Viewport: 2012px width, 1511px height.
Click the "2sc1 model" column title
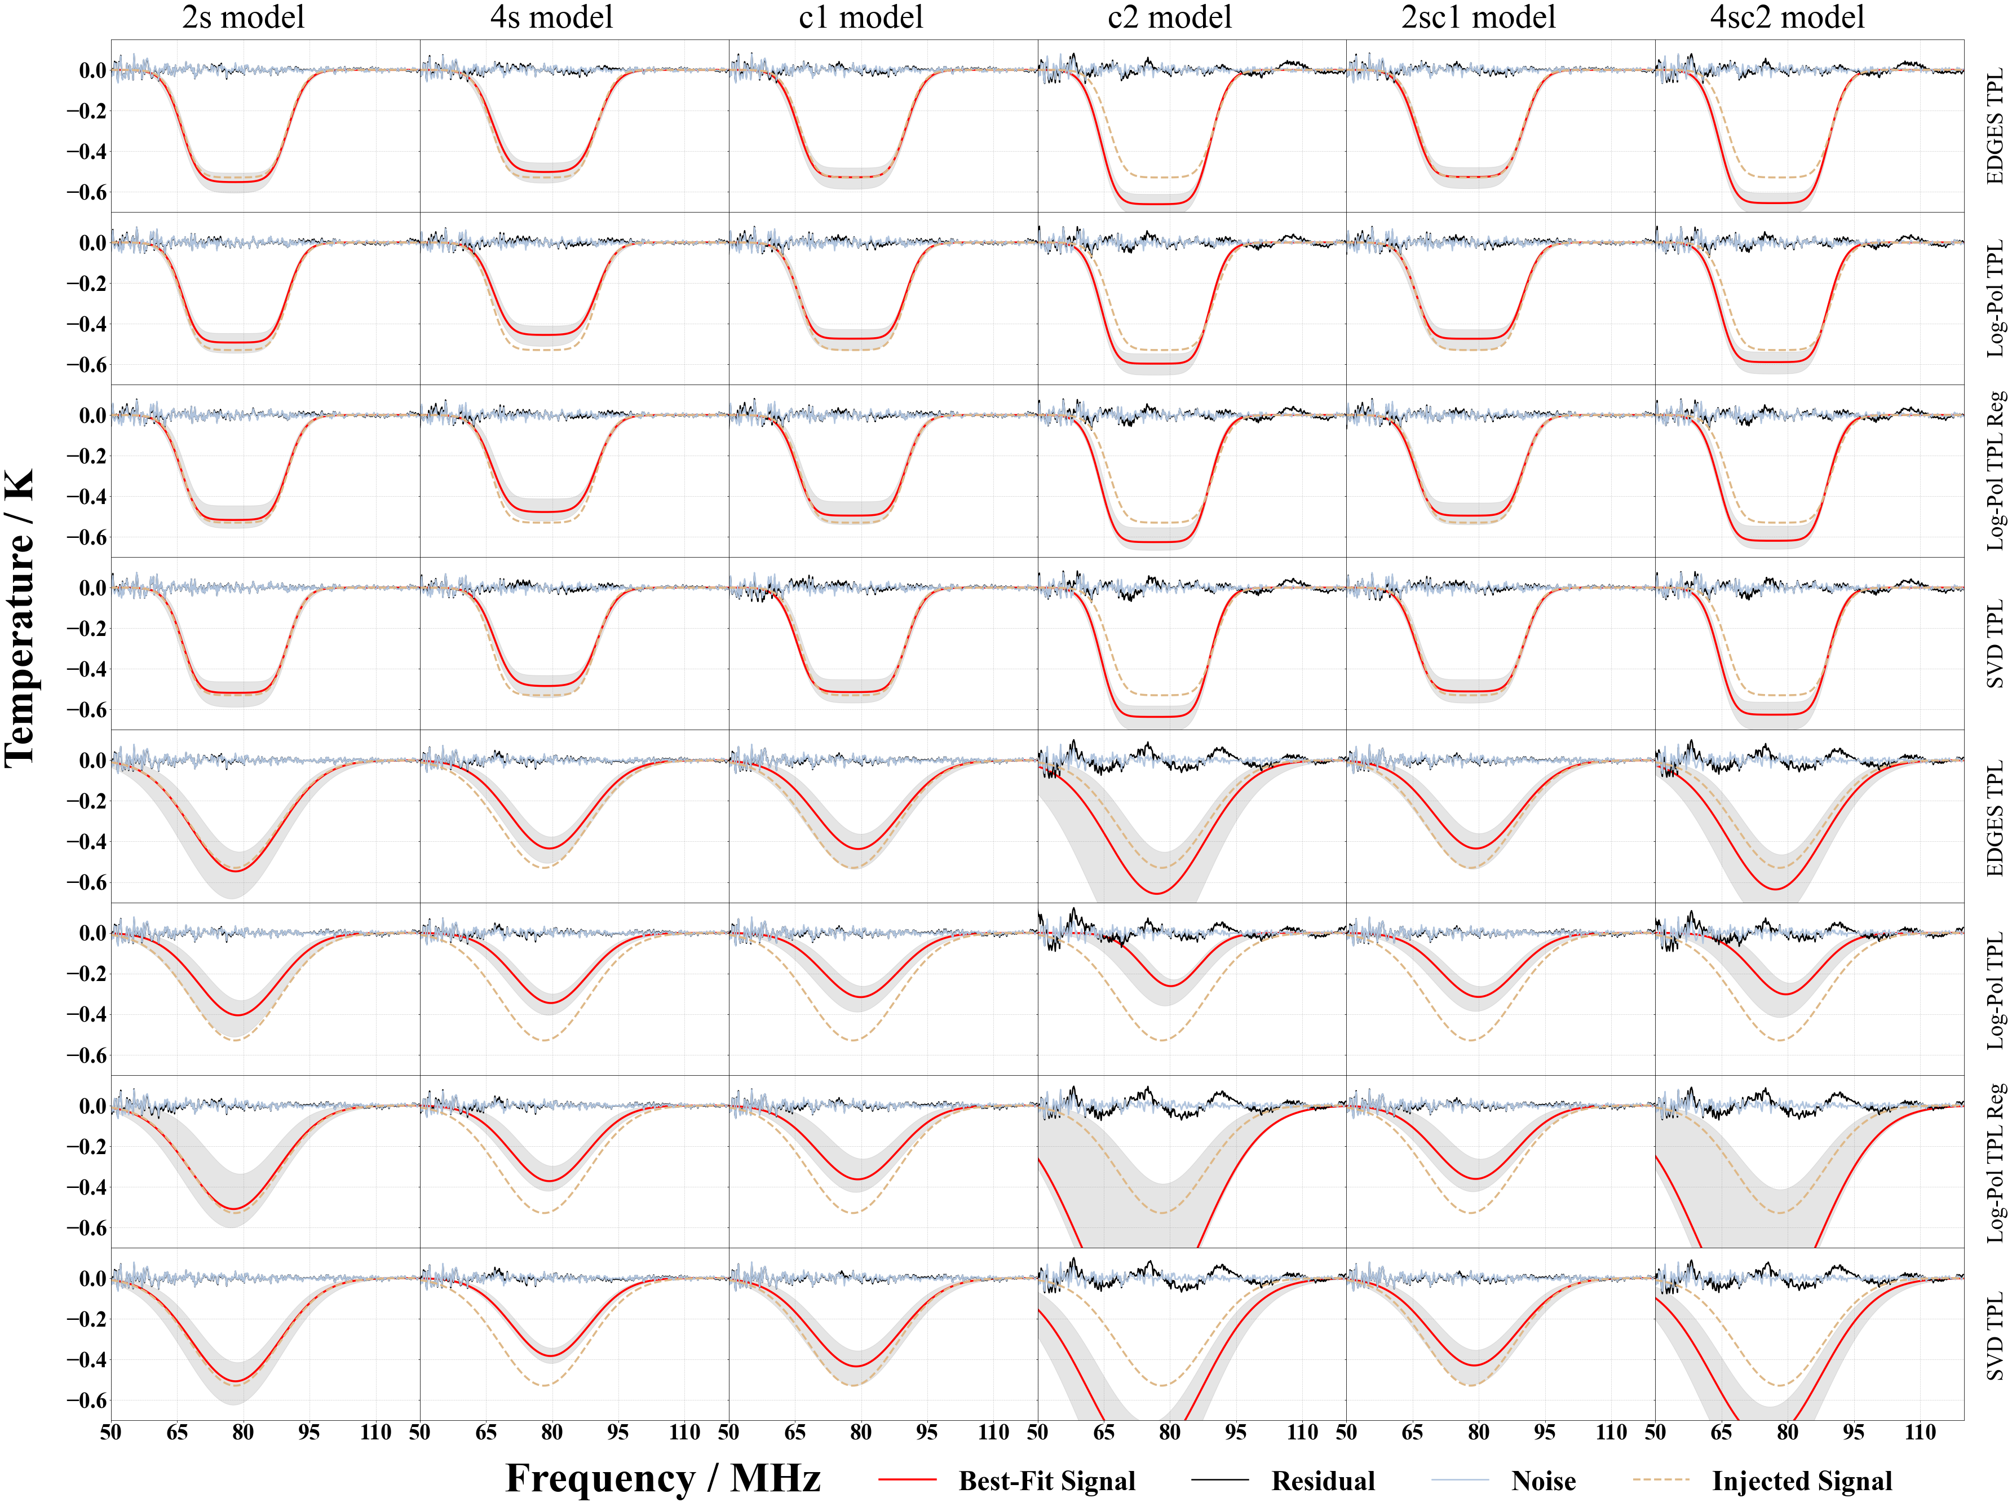[1479, 17]
